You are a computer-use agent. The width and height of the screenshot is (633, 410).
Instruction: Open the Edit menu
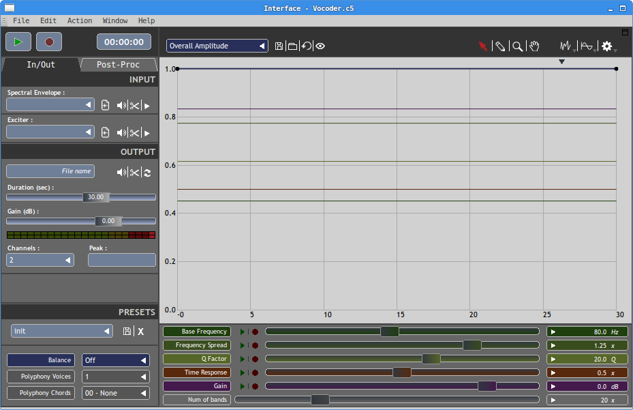pyautogui.click(x=48, y=20)
